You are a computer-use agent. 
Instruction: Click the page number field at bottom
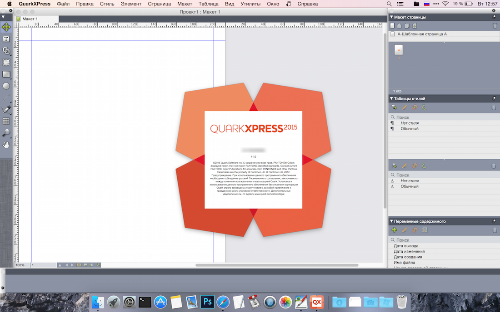point(43,265)
